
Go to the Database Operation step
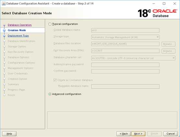coord(19,25)
